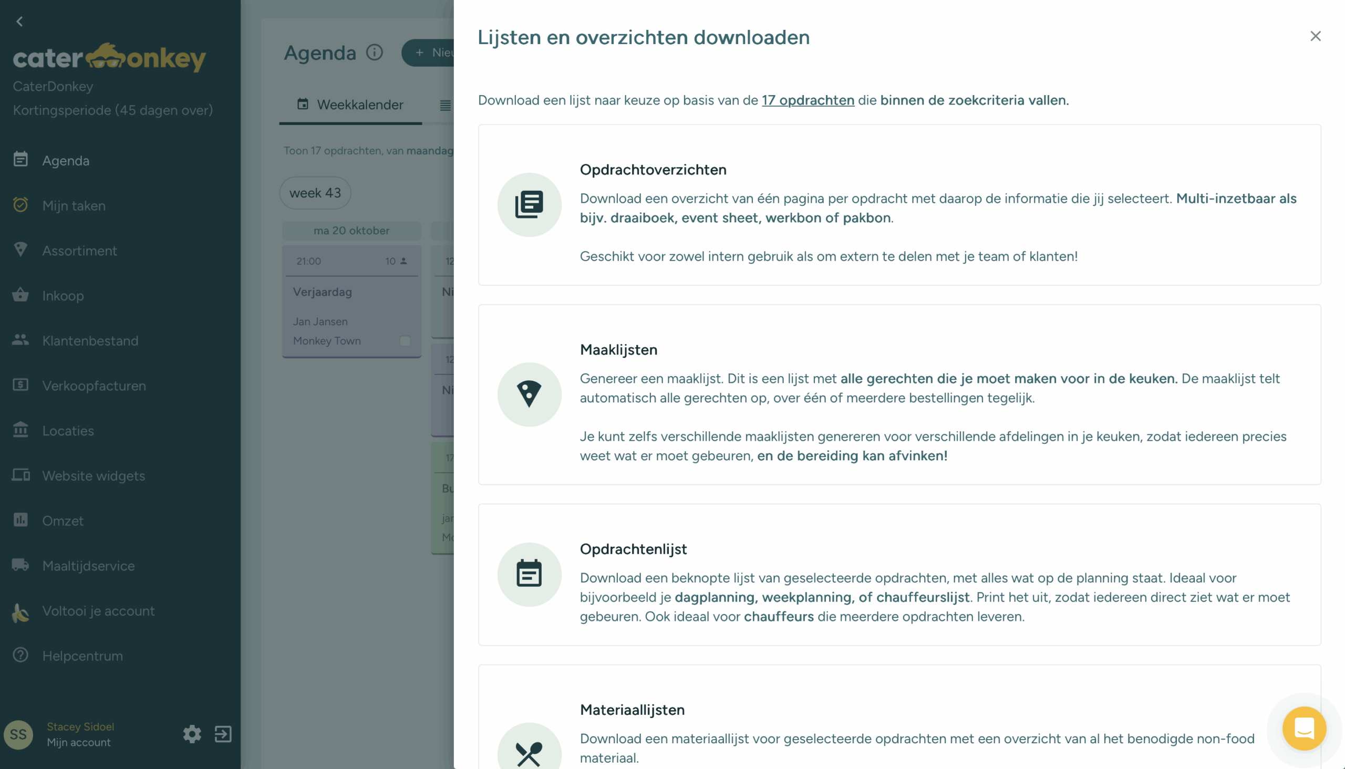Open the Inkoop section

pyautogui.click(x=63, y=295)
